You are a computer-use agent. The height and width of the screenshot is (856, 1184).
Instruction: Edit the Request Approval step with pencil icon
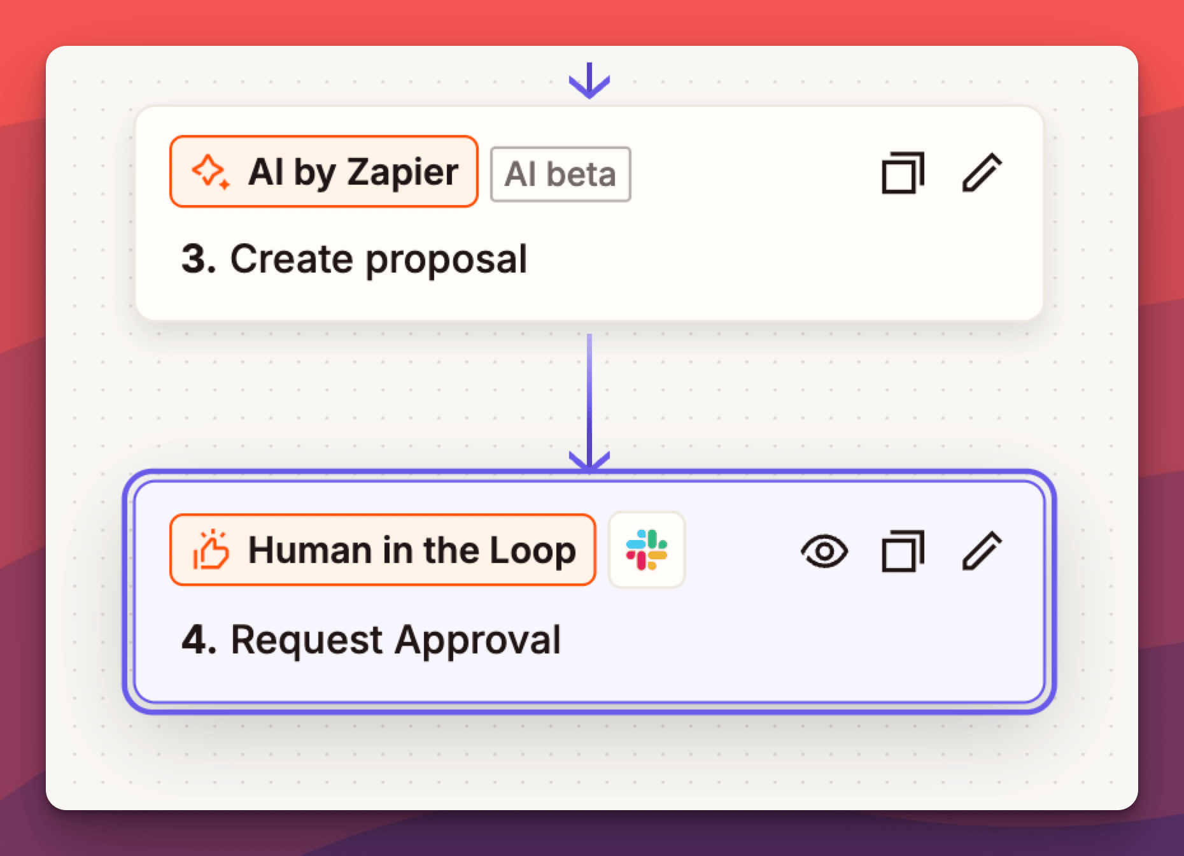[982, 551]
